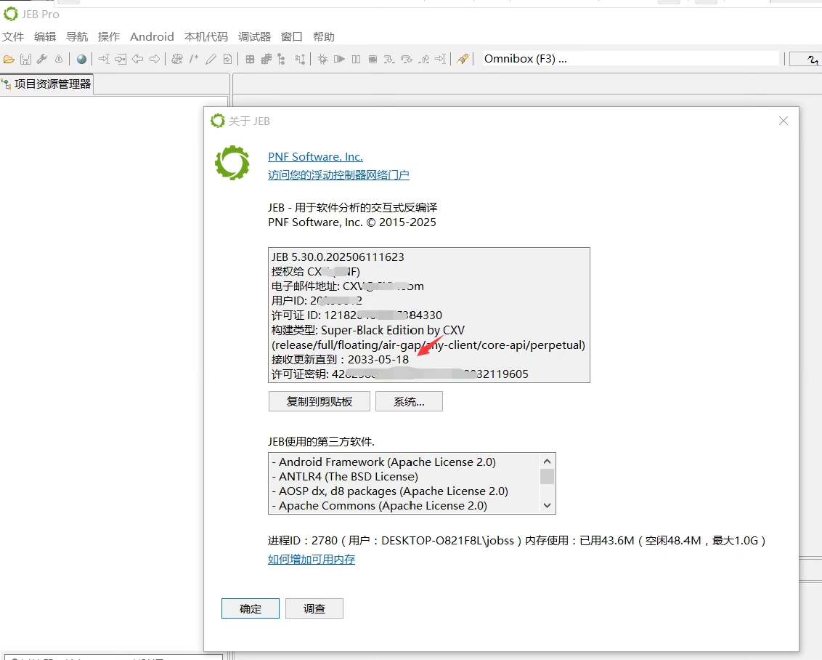The height and width of the screenshot is (660, 822).
Task: Open the 如何增加可用内存 link
Action: coord(312,559)
